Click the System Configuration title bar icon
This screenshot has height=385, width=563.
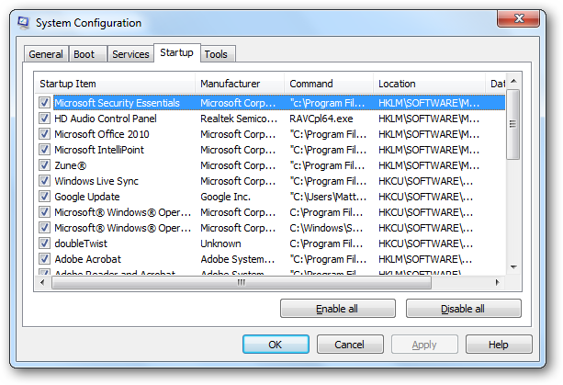tap(24, 23)
